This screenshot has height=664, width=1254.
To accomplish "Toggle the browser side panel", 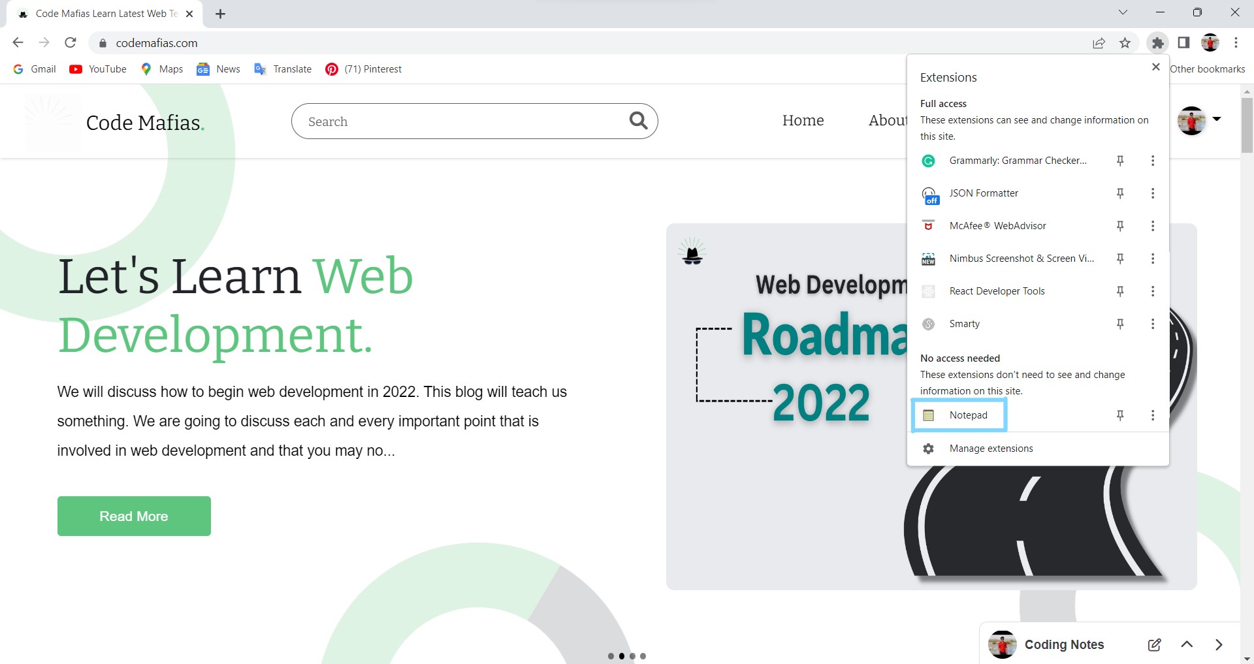I will point(1183,43).
